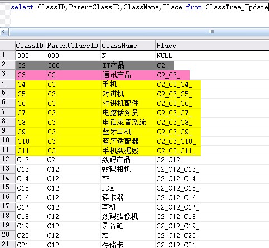This screenshot has width=269, height=248.
Task: Click the ClassID cell 'C5'
Action: pyautogui.click(x=21, y=94)
